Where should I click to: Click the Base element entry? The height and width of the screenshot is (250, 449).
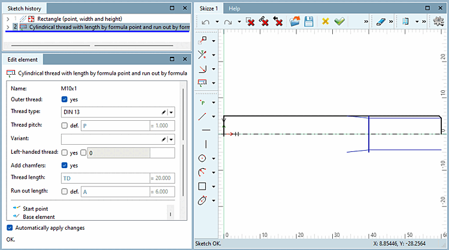39,217
